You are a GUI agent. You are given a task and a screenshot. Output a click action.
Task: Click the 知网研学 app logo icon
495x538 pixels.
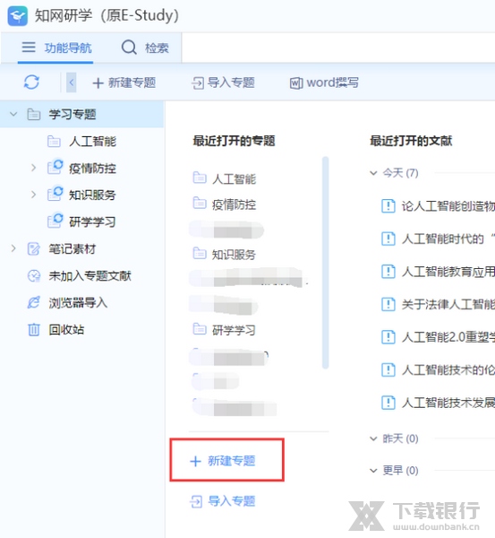18,16
